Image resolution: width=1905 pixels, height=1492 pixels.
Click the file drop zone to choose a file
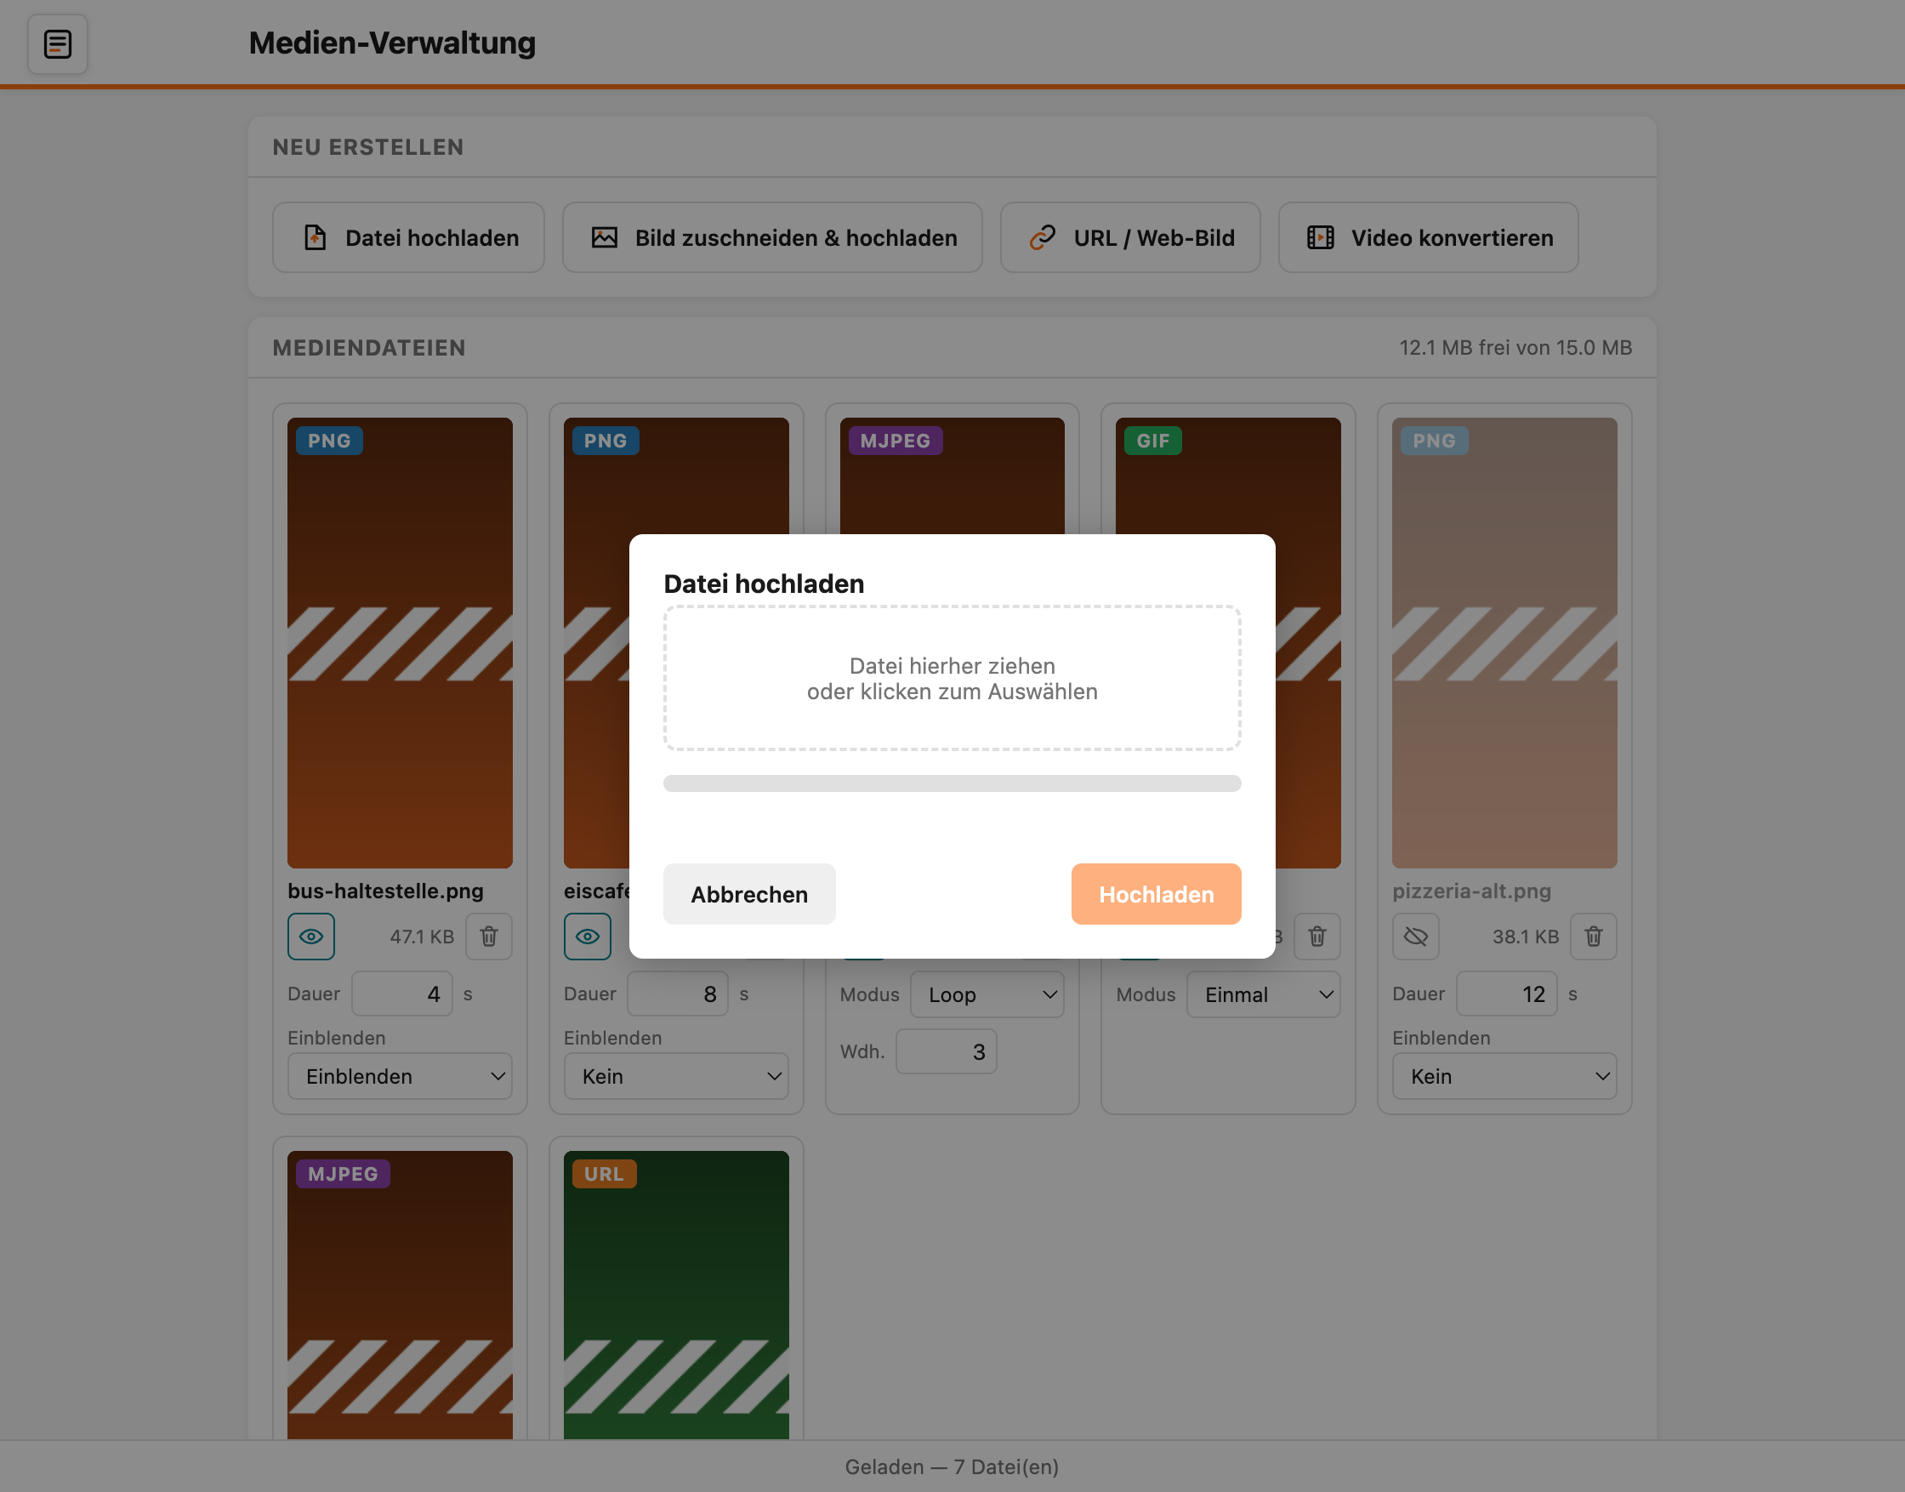(x=952, y=679)
